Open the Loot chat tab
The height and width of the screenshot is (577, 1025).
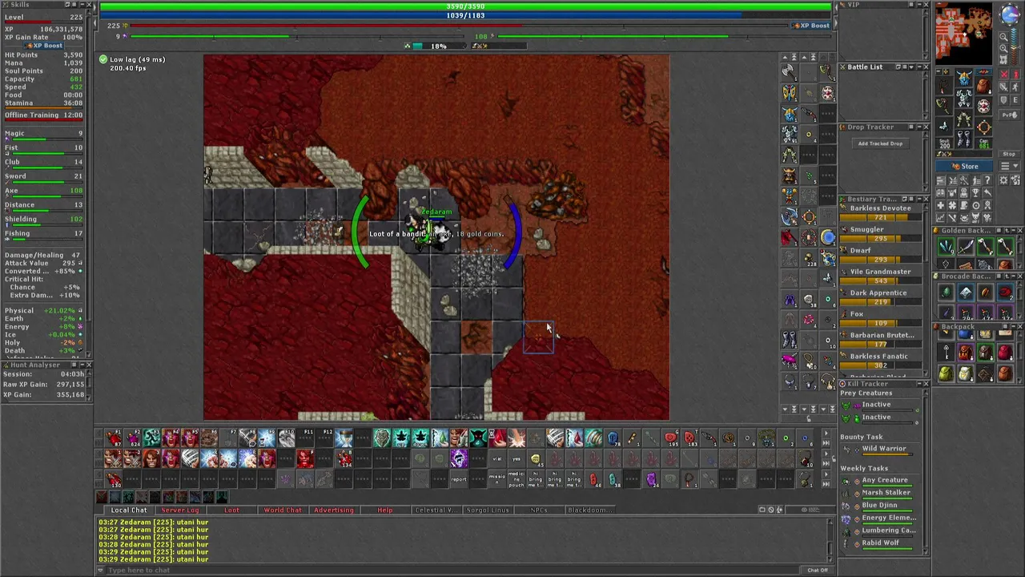[231, 510]
